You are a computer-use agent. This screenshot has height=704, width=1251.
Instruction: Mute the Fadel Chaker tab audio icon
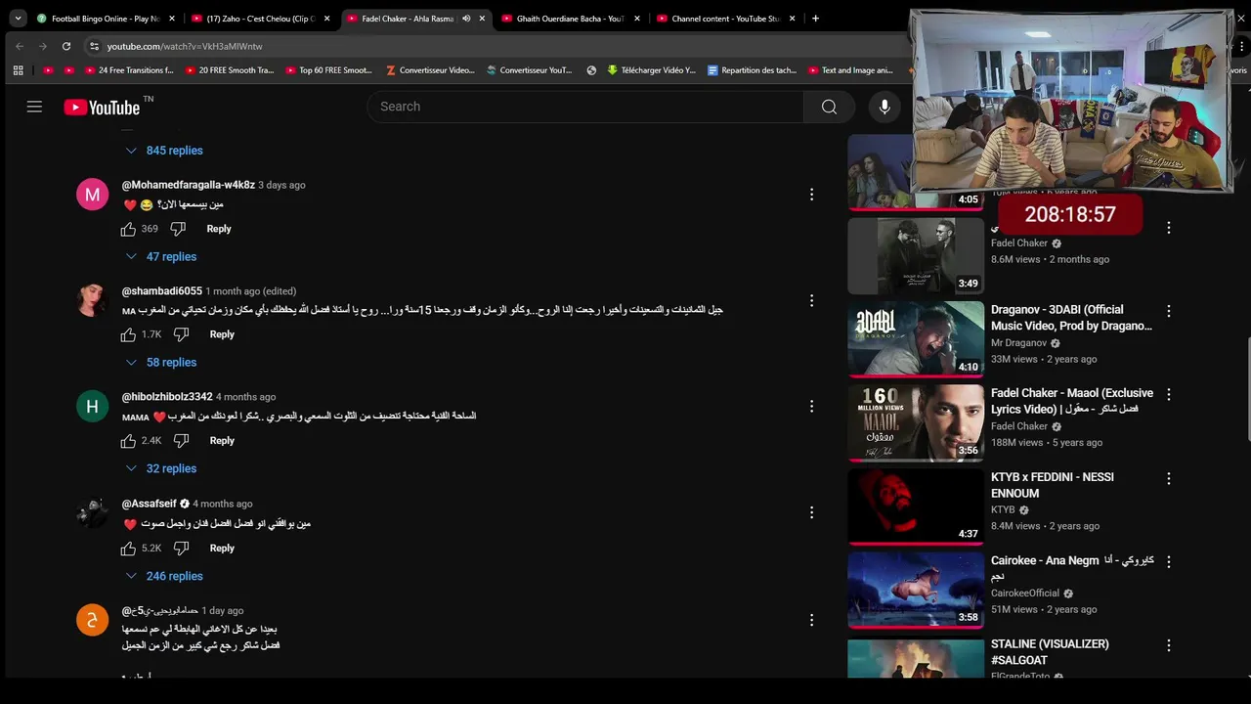click(466, 19)
